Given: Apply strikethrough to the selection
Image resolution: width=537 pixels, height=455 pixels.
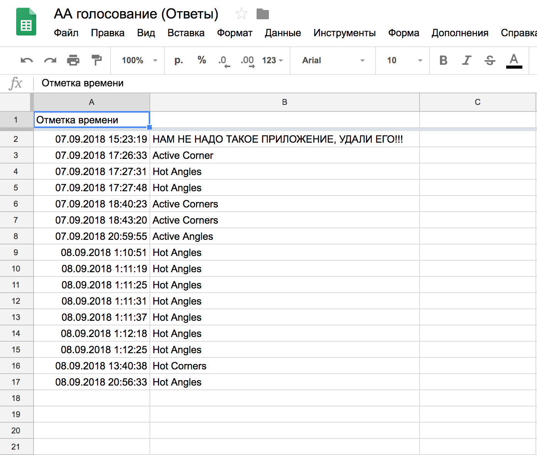Looking at the screenshot, I should click(x=489, y=61).
